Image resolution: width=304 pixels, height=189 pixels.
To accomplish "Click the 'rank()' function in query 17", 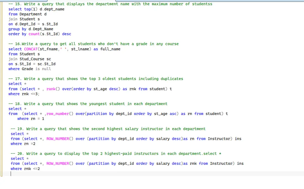I will point(53,89).
